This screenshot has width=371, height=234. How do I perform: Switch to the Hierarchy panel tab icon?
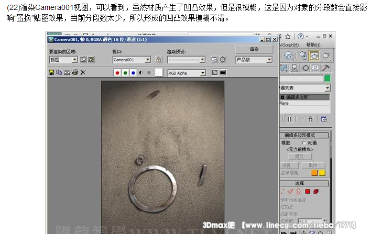[294, 68]
